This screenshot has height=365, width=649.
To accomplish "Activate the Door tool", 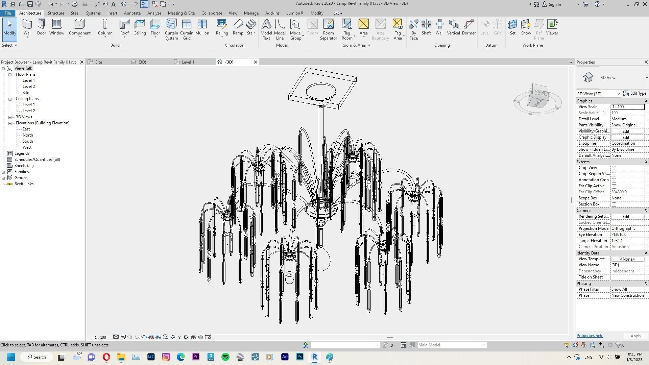I will [x=41, y=27].
